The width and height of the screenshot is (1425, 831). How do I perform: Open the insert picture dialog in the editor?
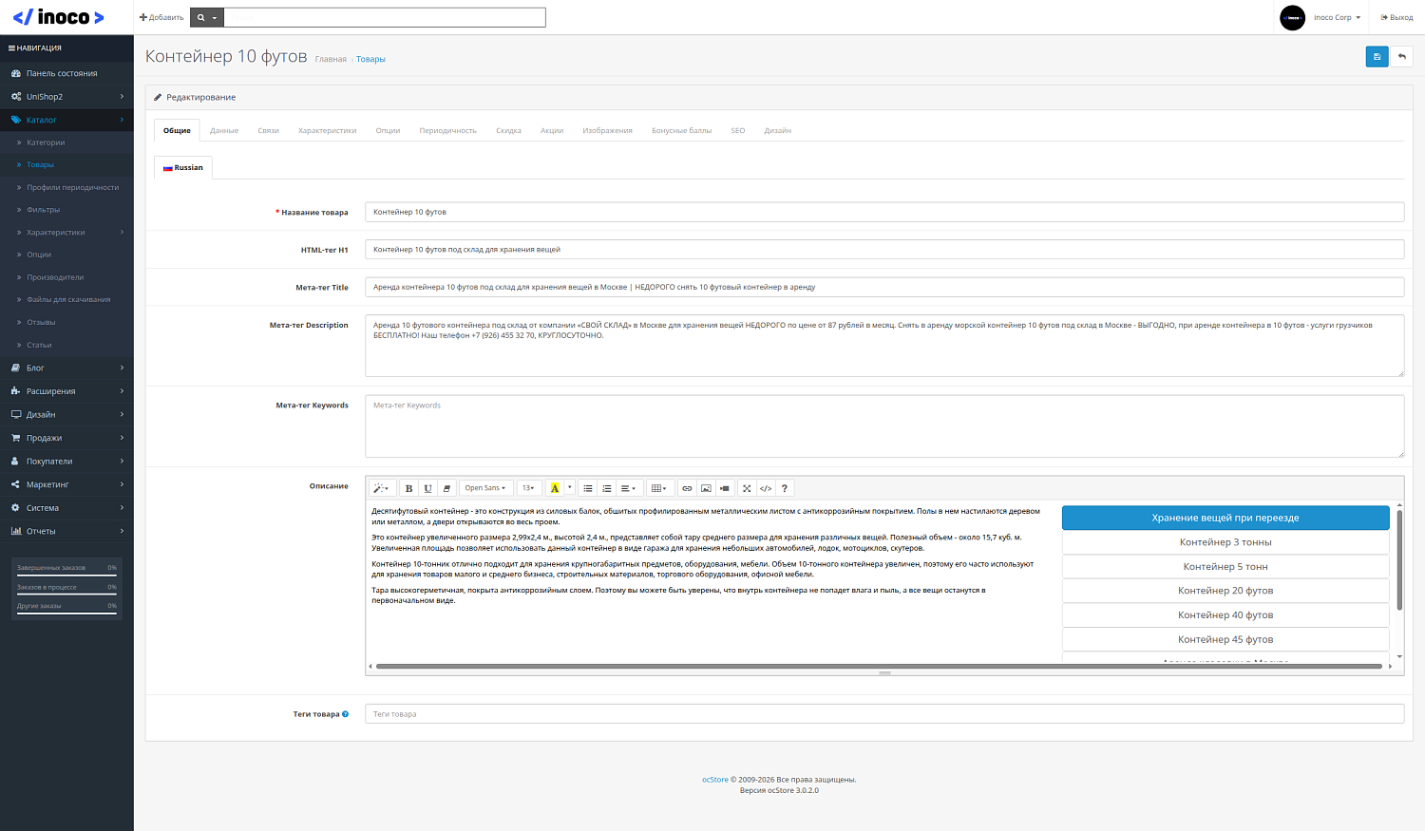[707, 487]
